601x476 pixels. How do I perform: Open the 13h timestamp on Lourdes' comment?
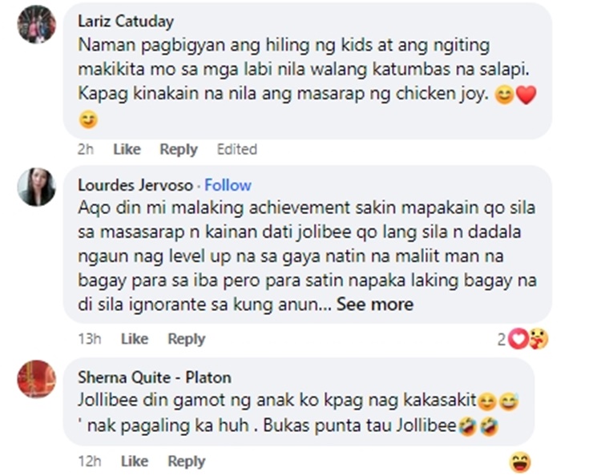88,339
